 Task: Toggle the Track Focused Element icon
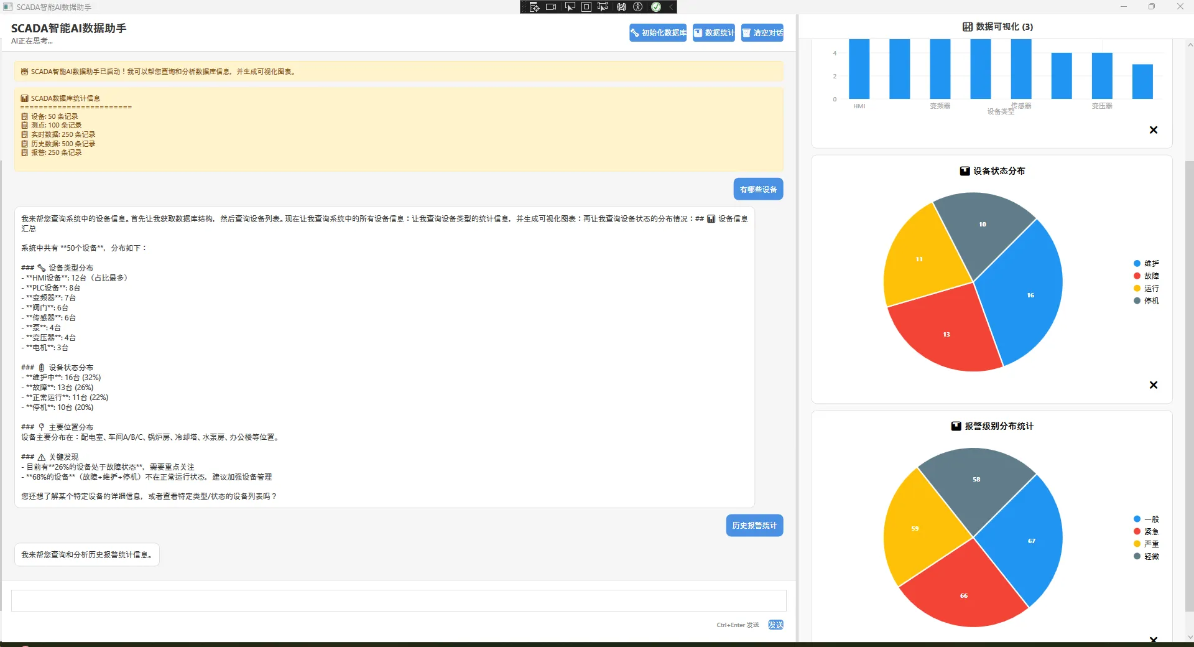(x=603, y=7)
